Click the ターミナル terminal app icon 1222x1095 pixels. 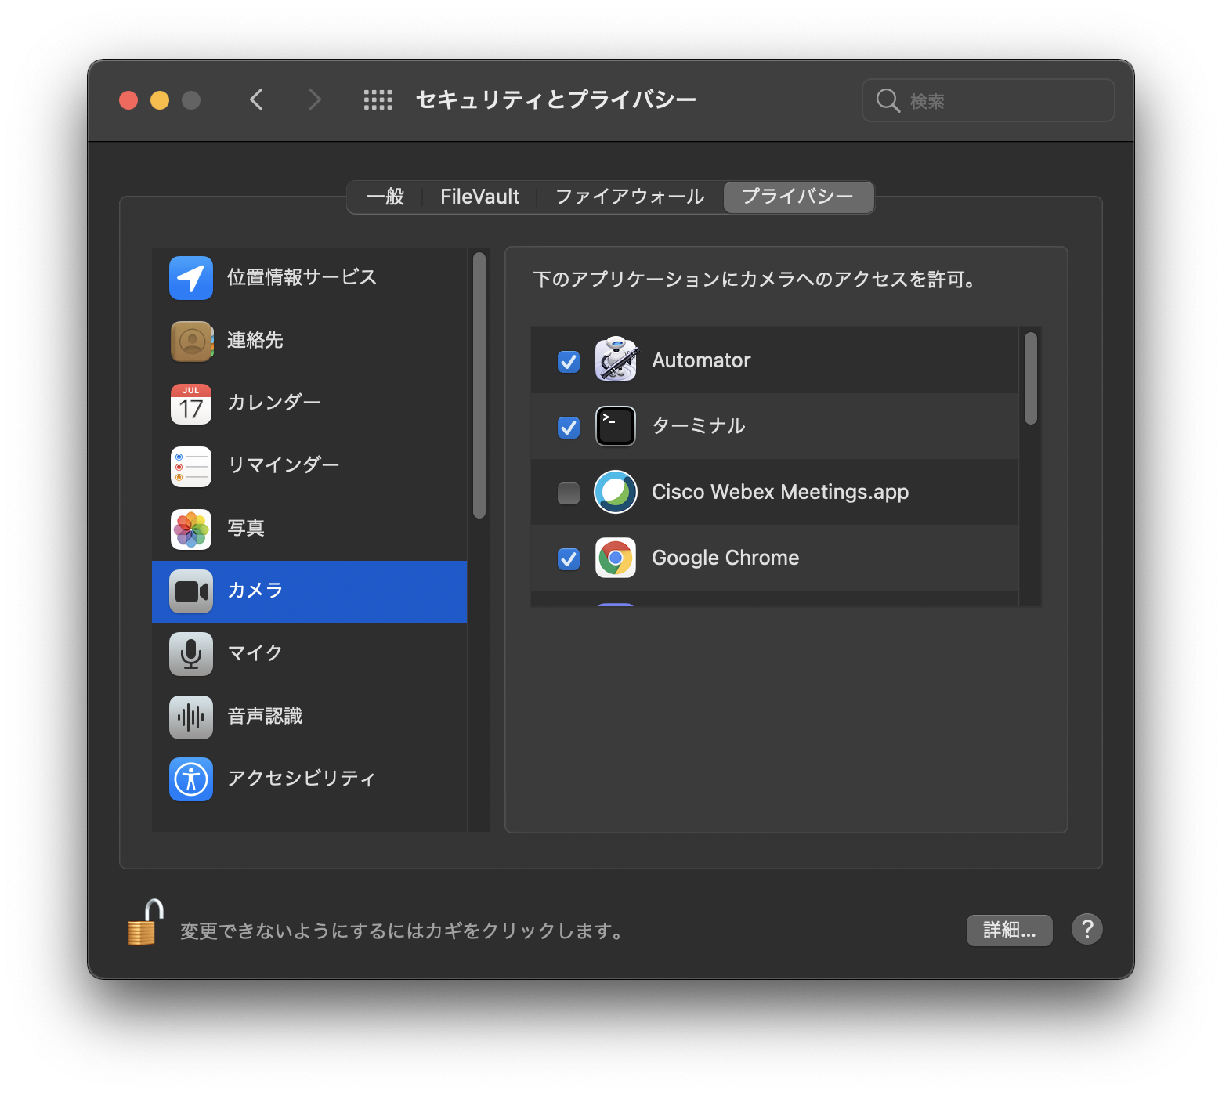(616, 426)
